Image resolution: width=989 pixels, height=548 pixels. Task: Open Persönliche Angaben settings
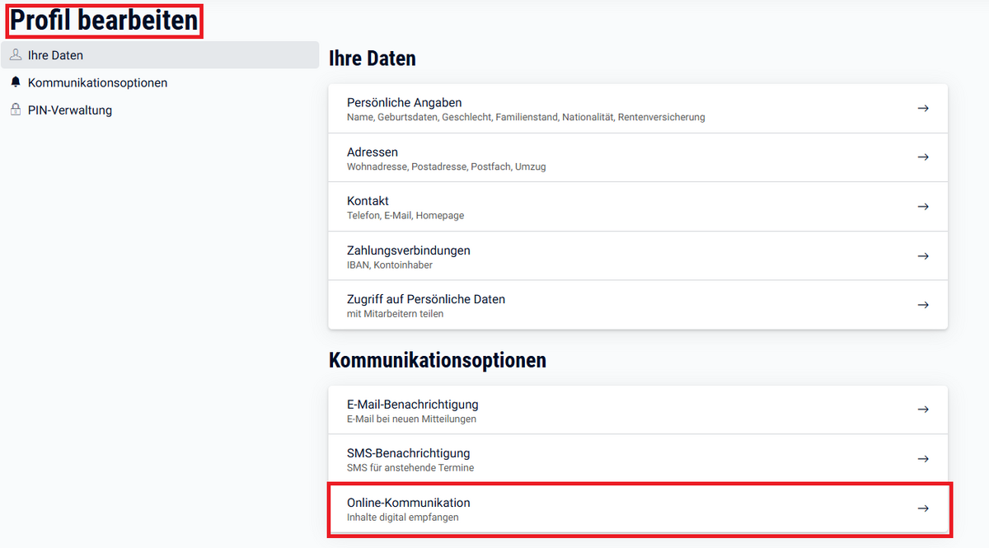[x=404, y=103]
